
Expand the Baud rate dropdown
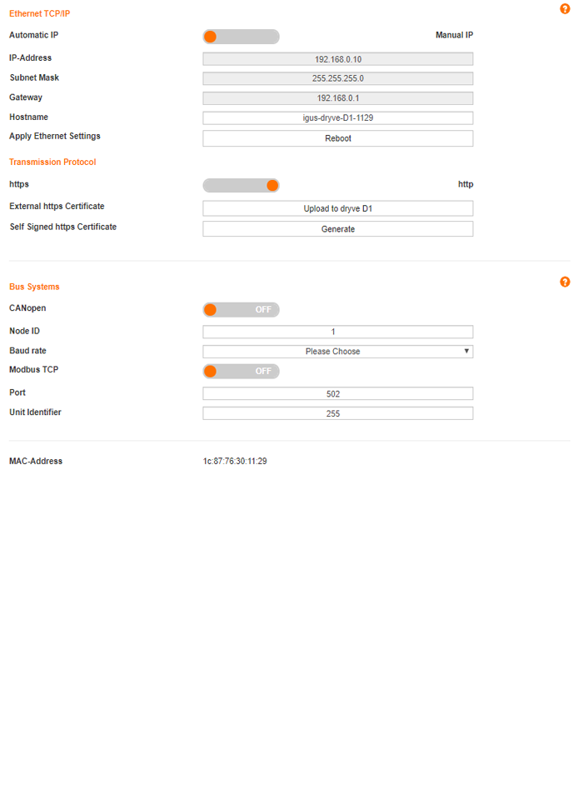337,352
